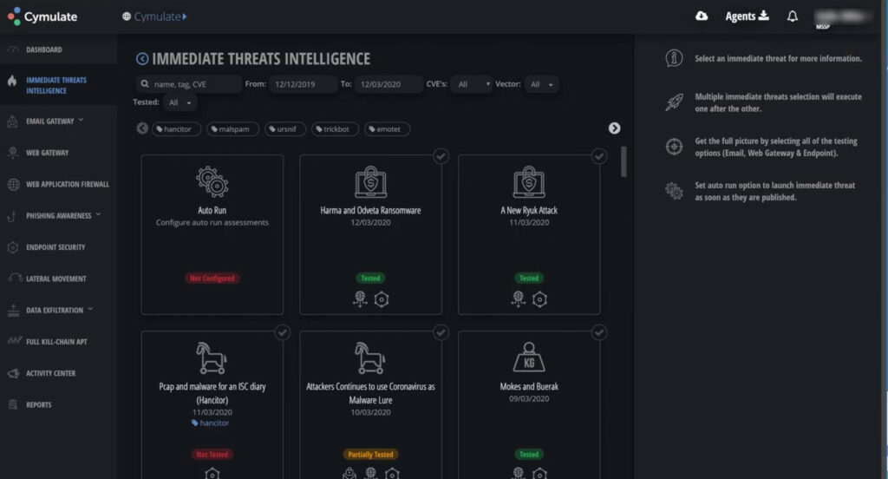Open the CVE's dropdown

click(x=471, y=84)
